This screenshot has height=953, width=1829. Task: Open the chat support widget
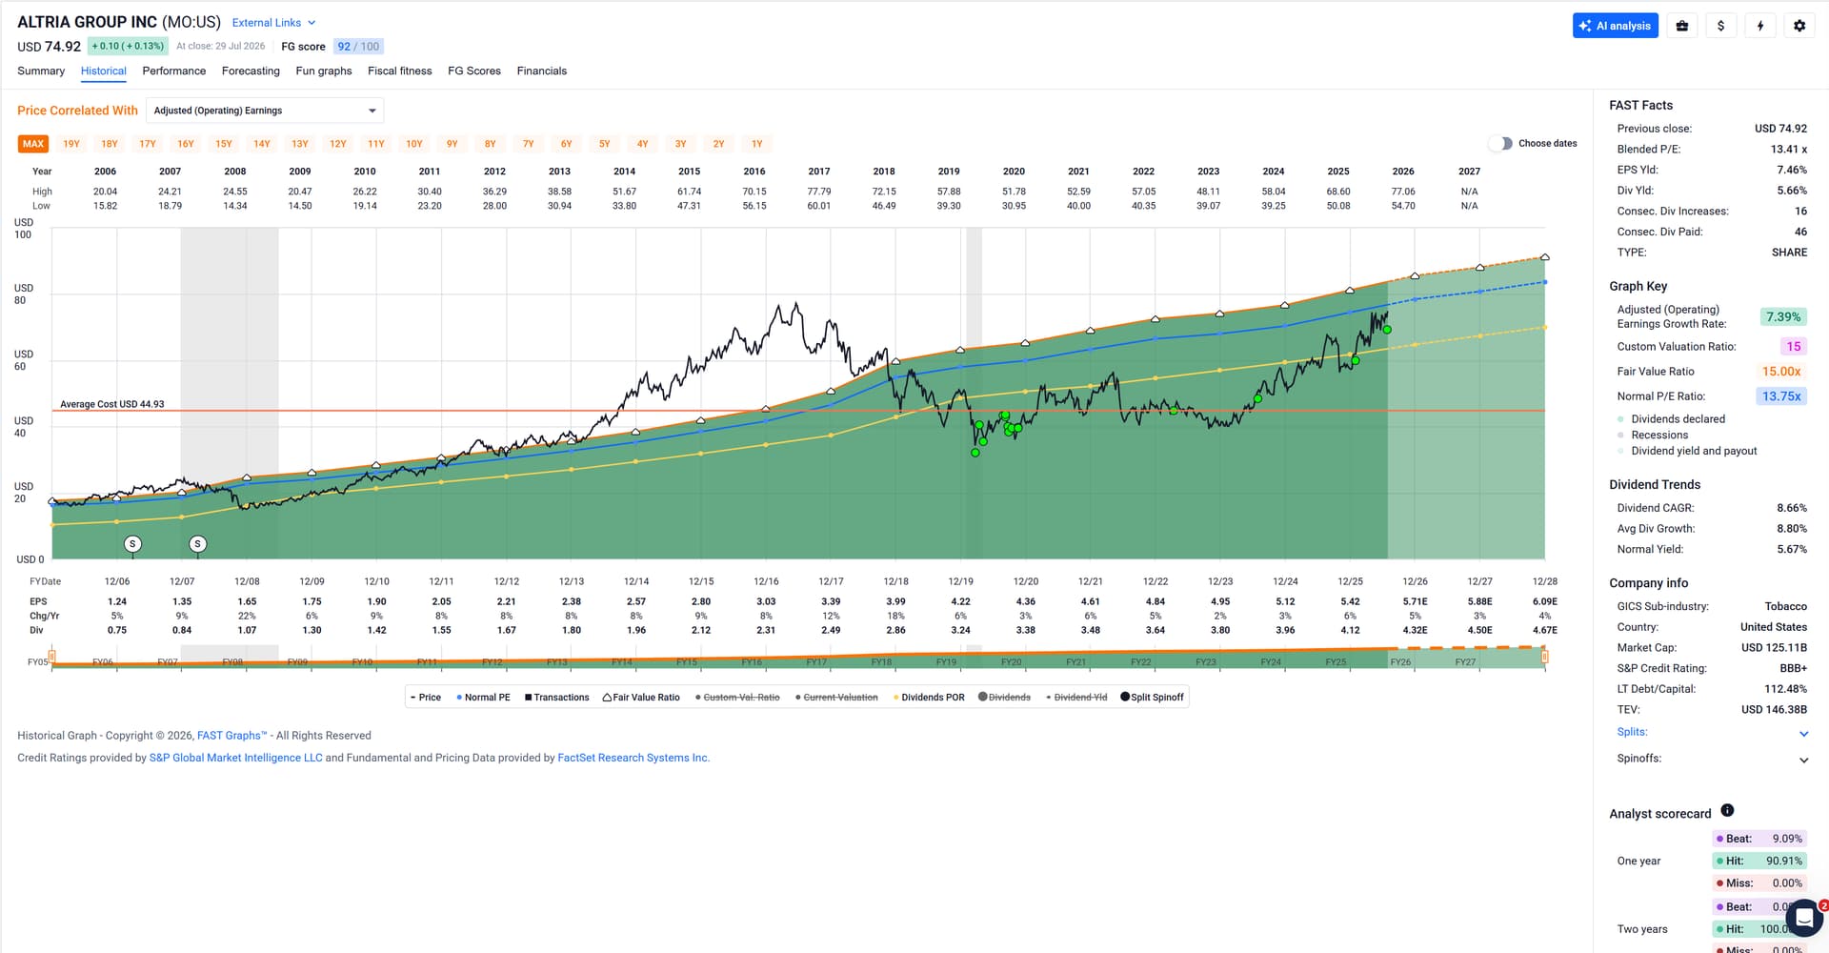tap(1803, 919)
